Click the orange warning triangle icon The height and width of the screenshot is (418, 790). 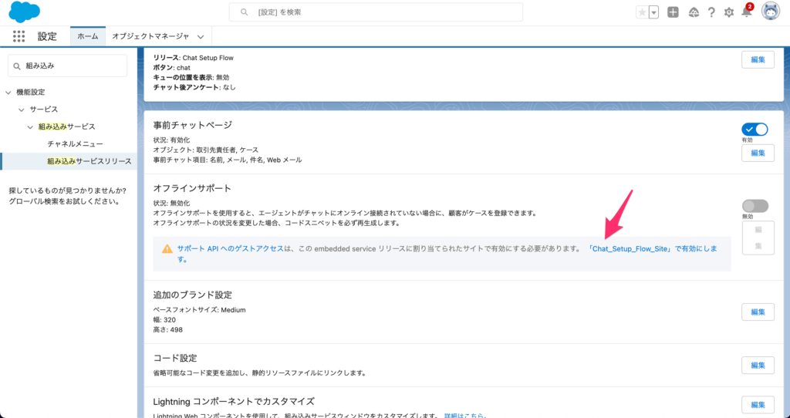pyautogui.click(x=167, y=249)
